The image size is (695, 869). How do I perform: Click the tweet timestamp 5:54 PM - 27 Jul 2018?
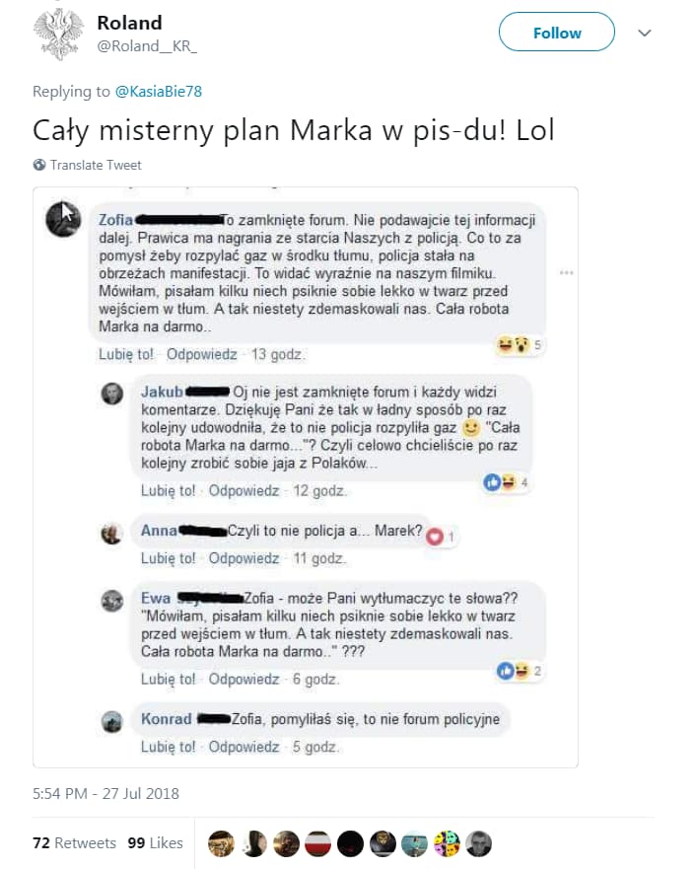coord(105,794)
